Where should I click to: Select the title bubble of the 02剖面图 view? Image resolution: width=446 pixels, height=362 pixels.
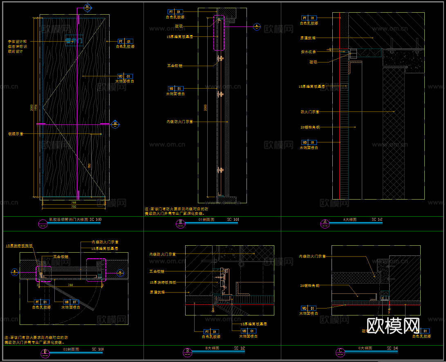pyautogui.click(x=45, y=353)
